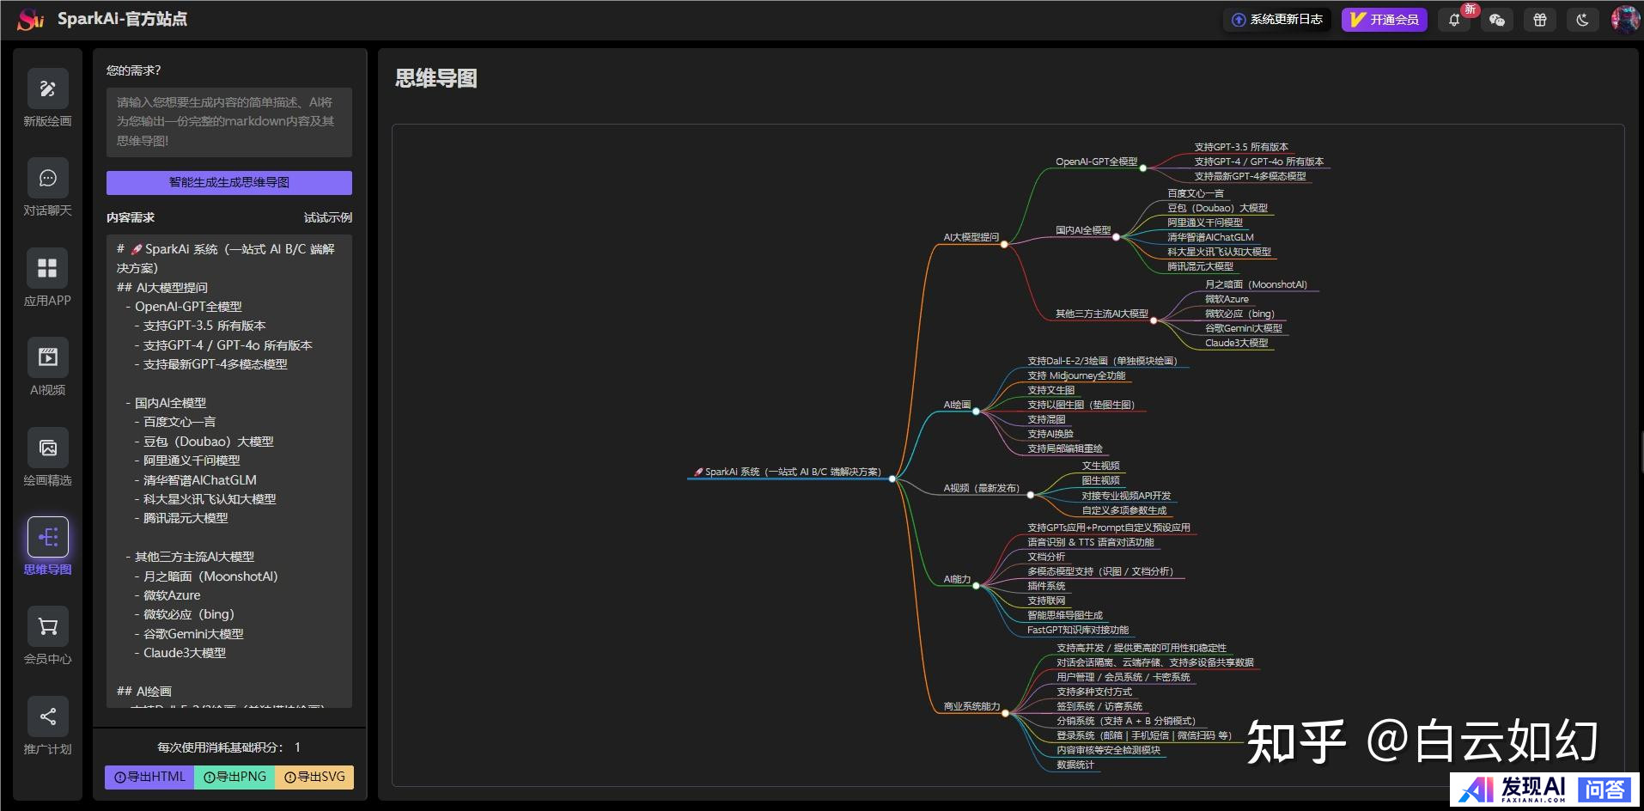Click the notification bell icon
1644x811 pixels.
[x=1454, y=20]
